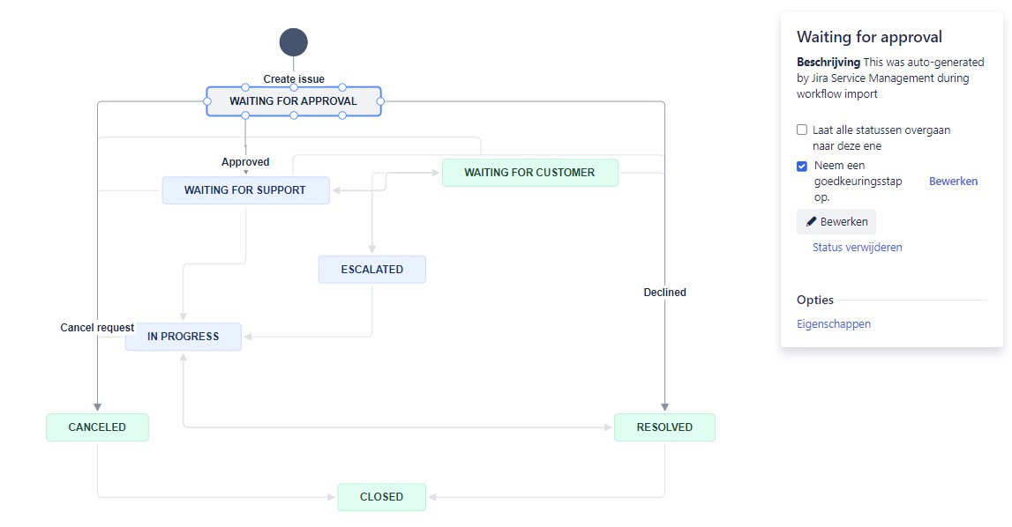Select the IN PROGRESS status node
The width and height of the screenshot is (1012, 527).
(184, 337)
